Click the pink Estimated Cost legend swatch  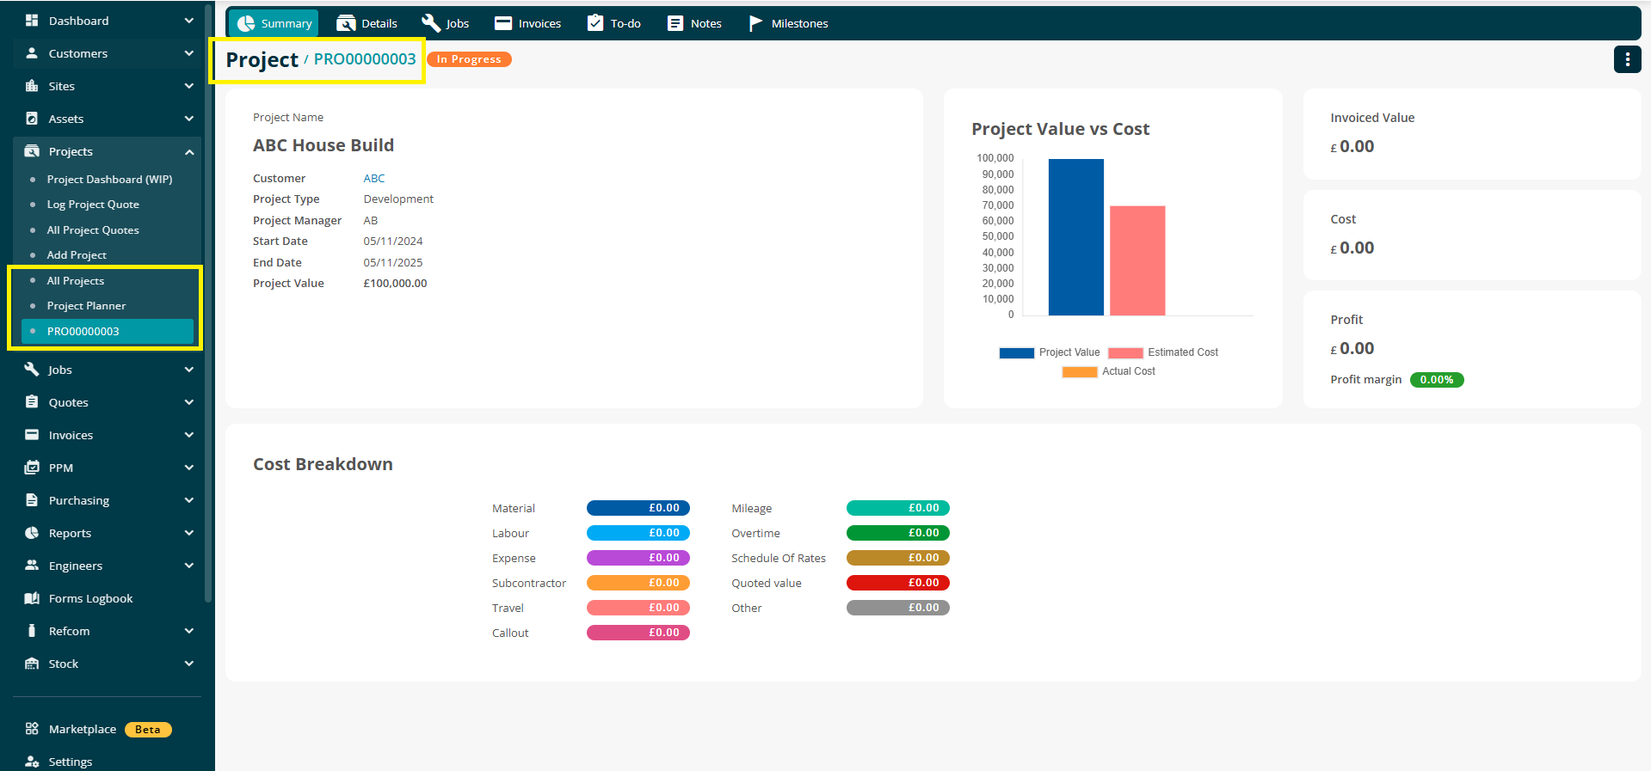[x=1125, y=352]
